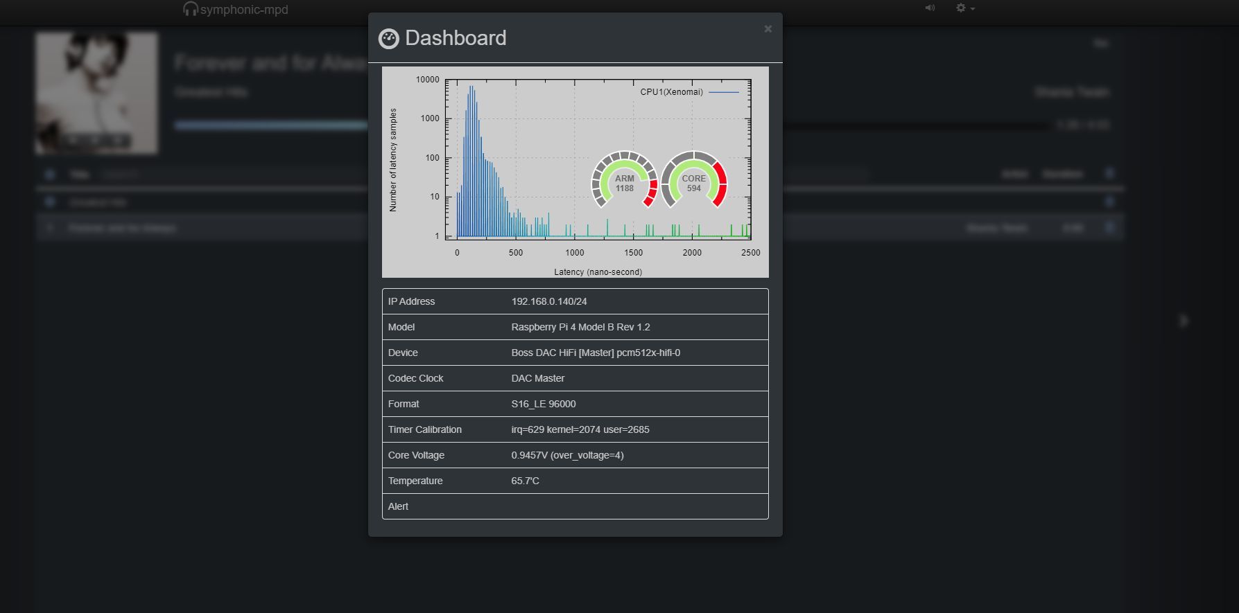1239x613 pixels.
Task: Click the Temperature row label
Action: click(415, 481)
